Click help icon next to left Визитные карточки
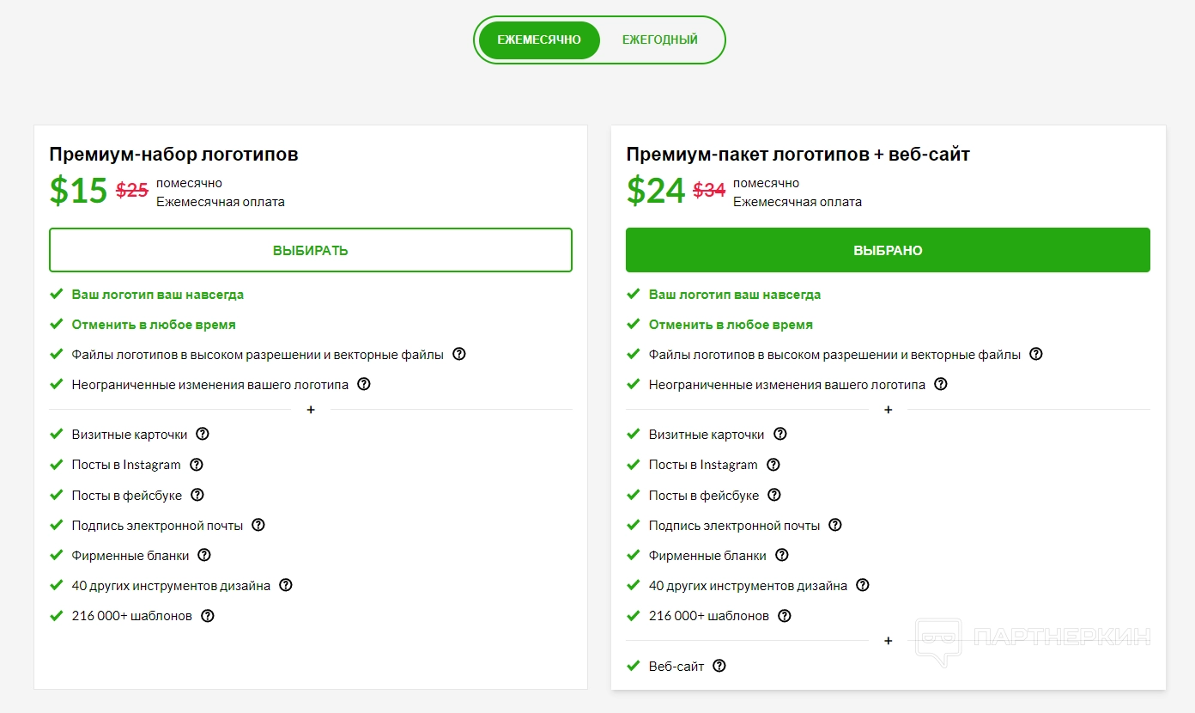This screenshot has height=713, width=1195. 203,435
